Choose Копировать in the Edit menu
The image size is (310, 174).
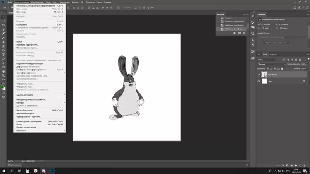coord(40,25)
